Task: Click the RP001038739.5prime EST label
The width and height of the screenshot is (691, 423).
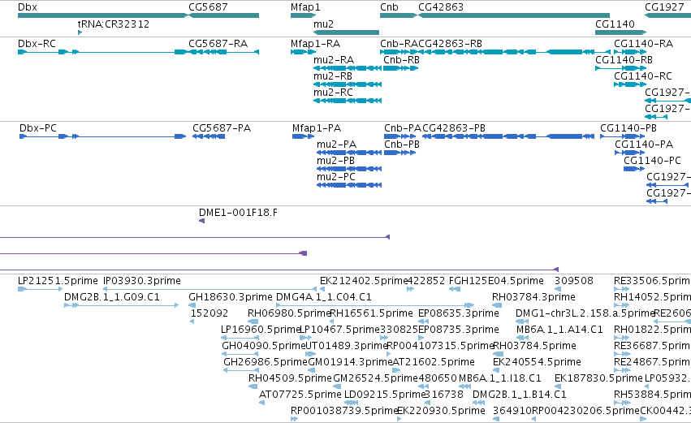Action: click(x=344, y=411)
